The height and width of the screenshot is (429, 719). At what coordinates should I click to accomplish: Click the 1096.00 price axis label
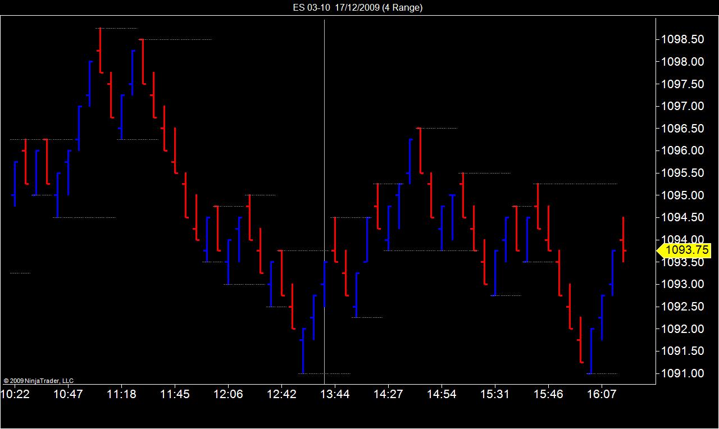coord(682,150)
